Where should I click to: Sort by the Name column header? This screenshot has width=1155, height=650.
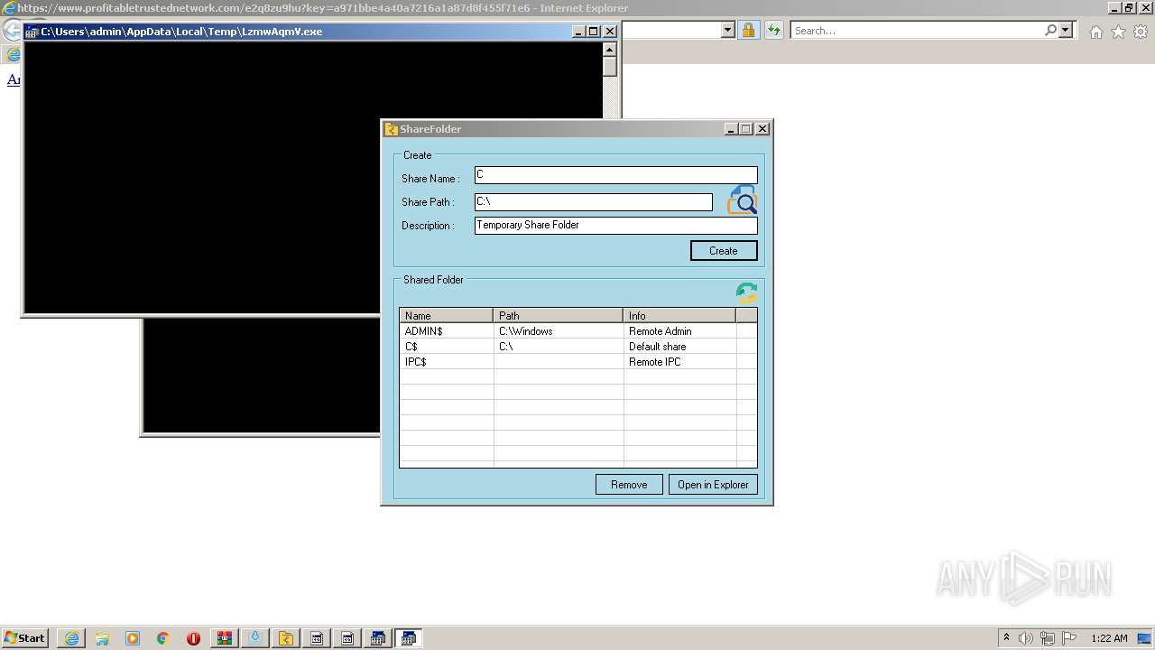[x=447, y=316]
